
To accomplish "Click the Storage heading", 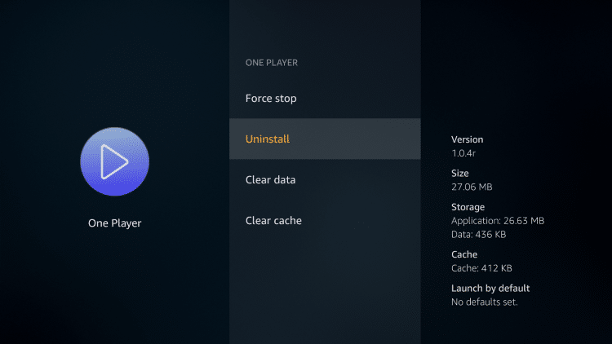I will tap(468, 207).
